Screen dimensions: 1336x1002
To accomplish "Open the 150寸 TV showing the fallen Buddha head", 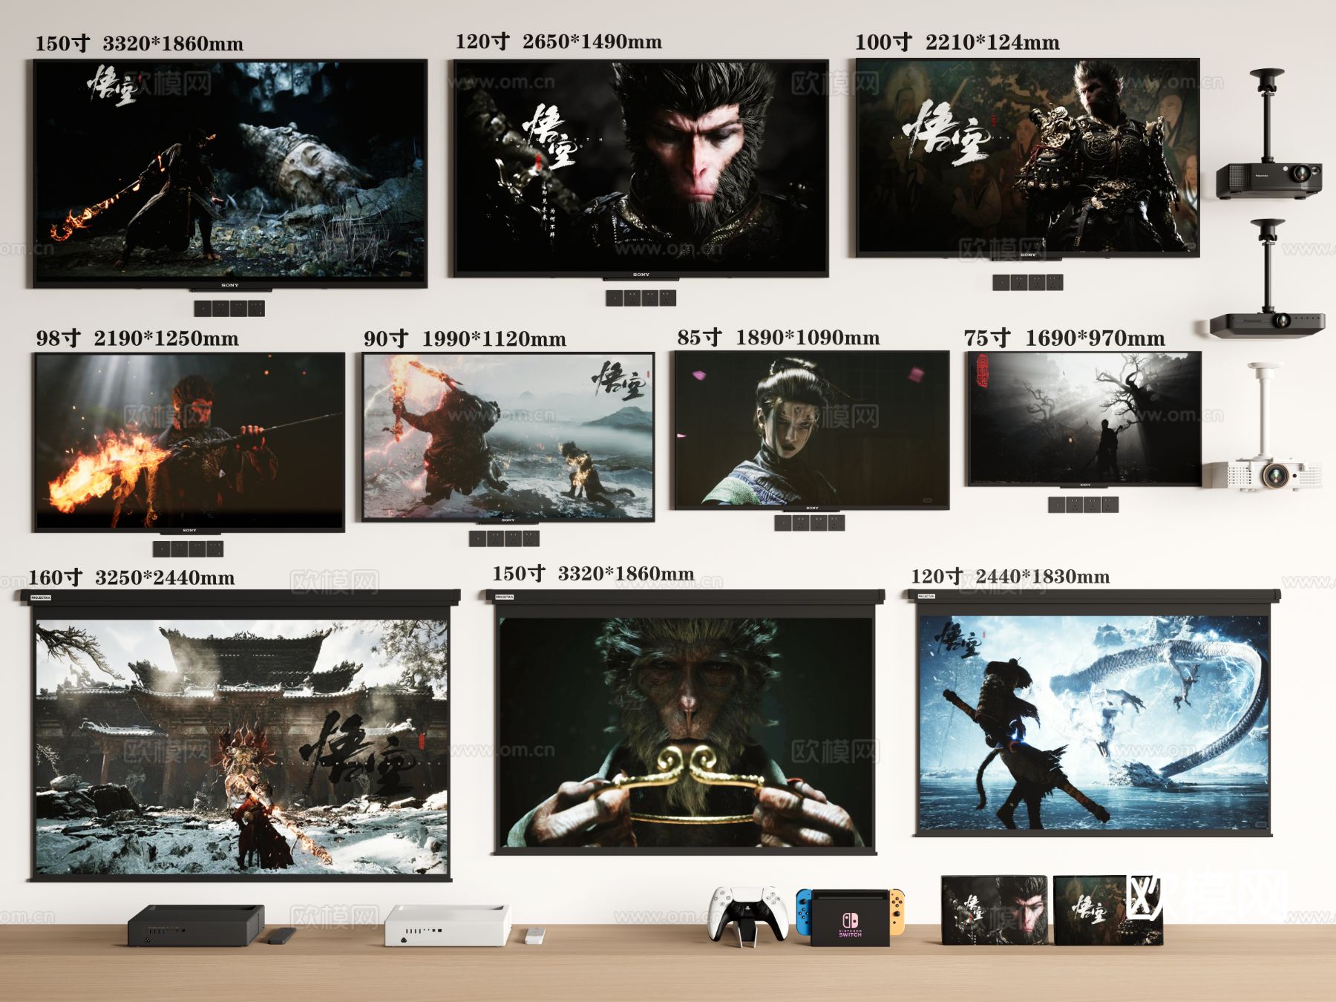I will (x=230, y=174).
